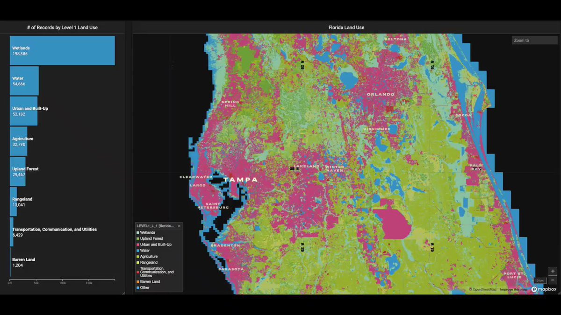Toggle Upland Forest in the map legend
Screen dimensions: 561x315
click(151, 238)
